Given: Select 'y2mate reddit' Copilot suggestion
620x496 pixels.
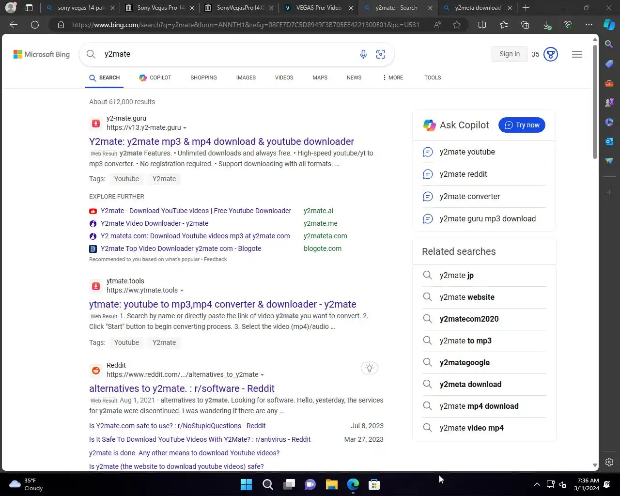Looking at the screenshot, I should click(x=463, y=174).
